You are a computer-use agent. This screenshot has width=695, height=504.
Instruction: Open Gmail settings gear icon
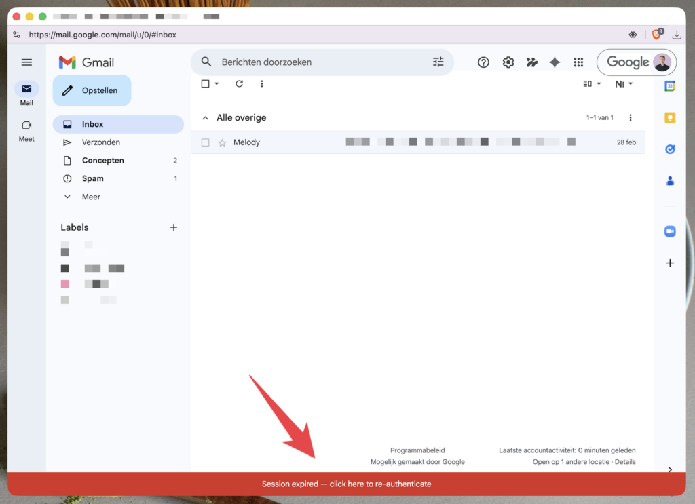(x=508, y=62)
